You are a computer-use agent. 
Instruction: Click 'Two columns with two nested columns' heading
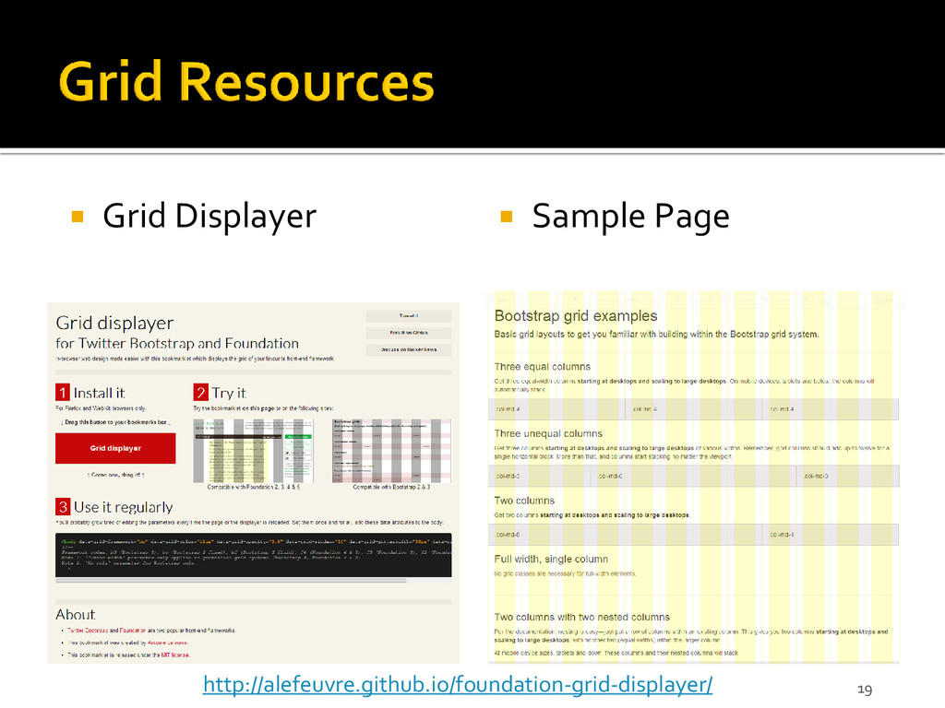[x=582, y=617]
